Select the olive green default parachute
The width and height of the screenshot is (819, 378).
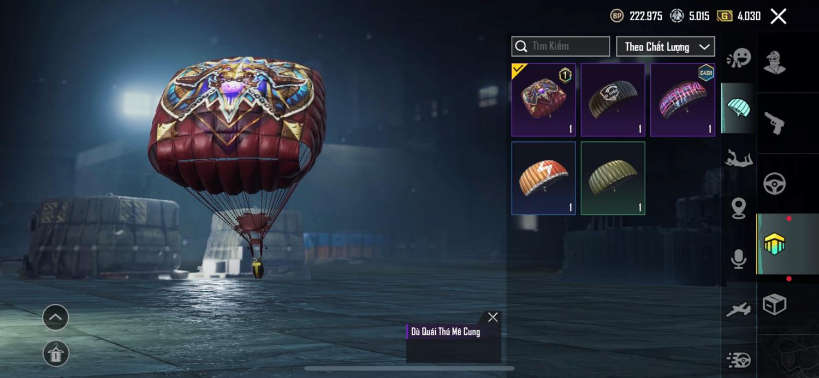613,178
